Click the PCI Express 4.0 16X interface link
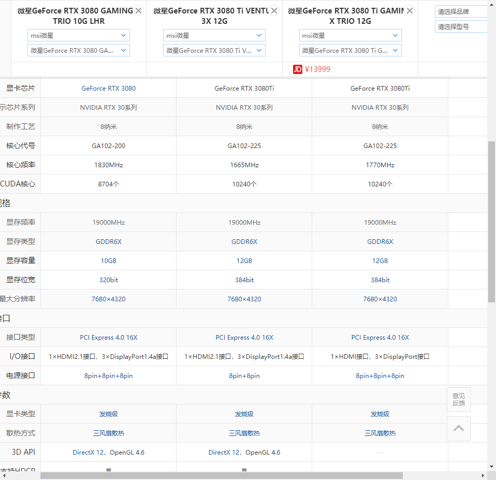496x480 pixels. 108,337
